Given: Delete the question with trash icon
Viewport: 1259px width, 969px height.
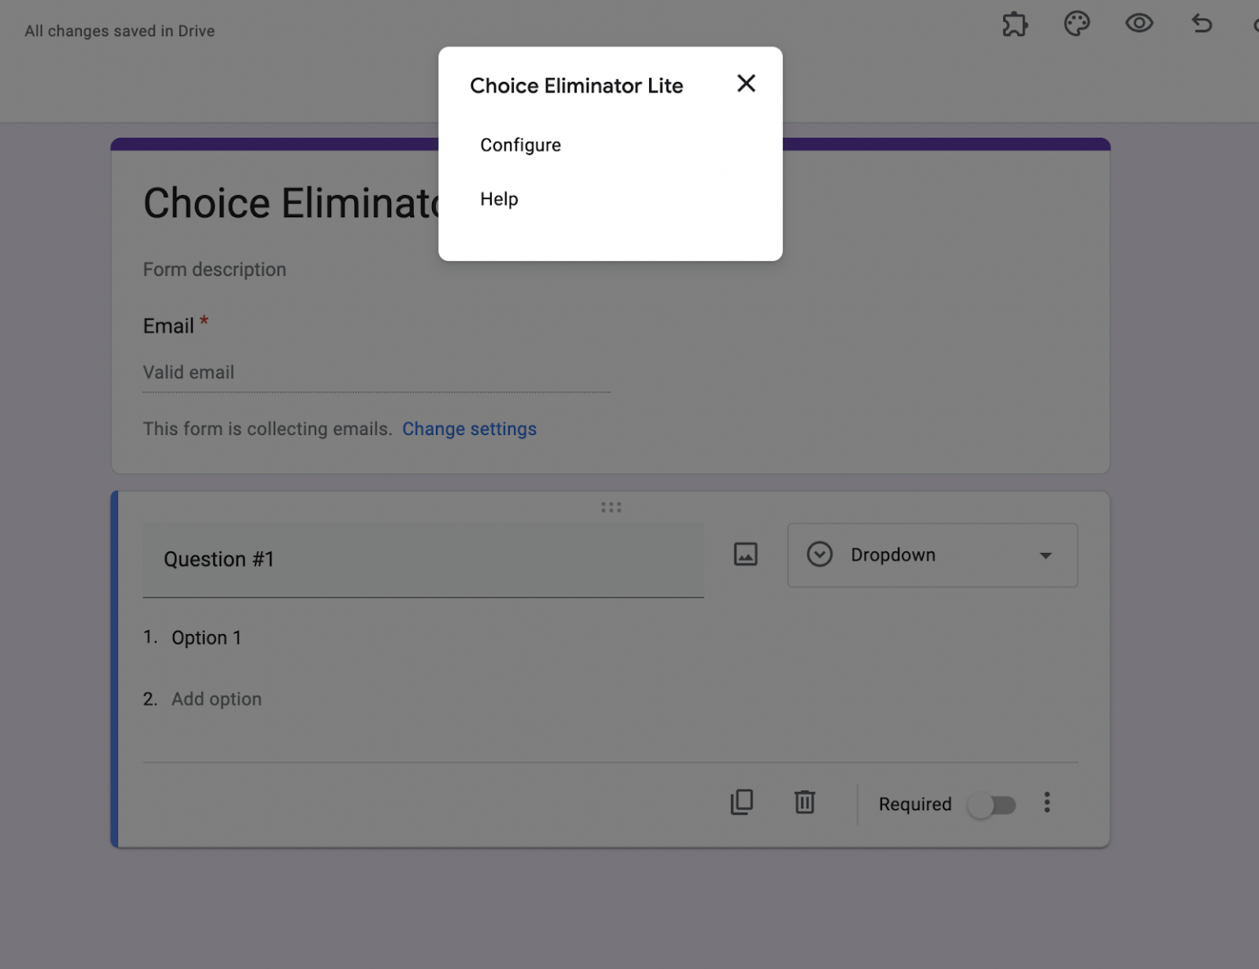Looking at the screenshot, I should 805,802.
